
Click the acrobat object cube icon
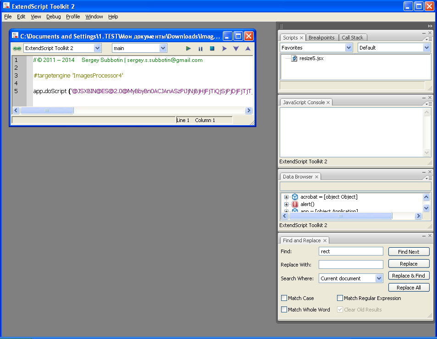pos(295,197)
